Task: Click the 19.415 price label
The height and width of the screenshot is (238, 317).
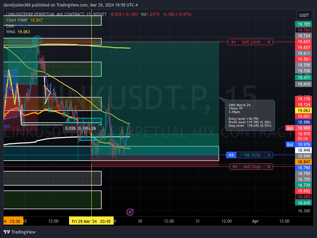Action: pos(304,84)
